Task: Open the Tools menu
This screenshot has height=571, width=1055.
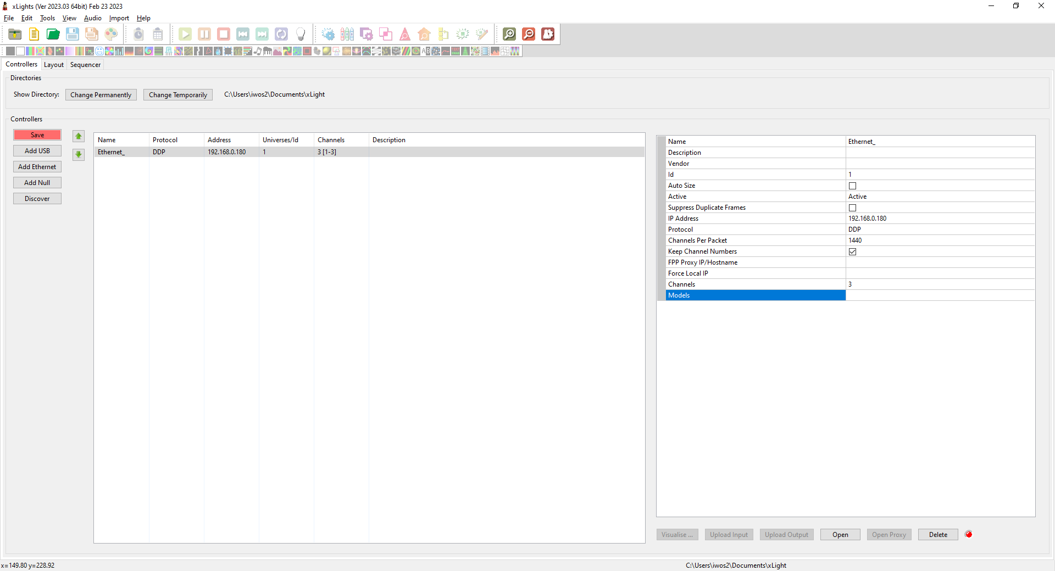Action: coord(47,18)
